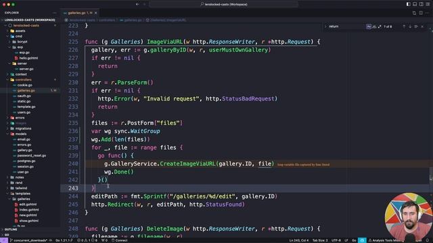The image size is (433, 243).
Task: Change UTF-8 encoding in status bar
Action: pos(336,240)
